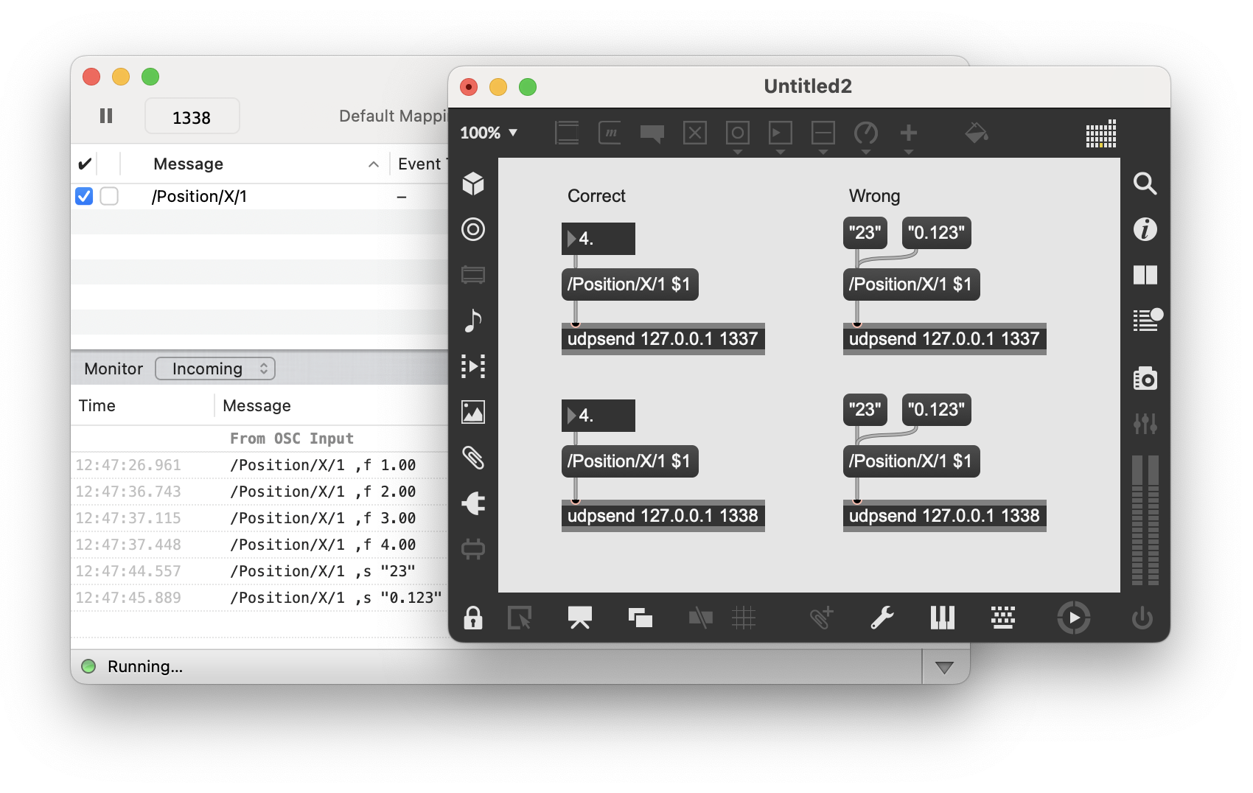
Task: Select log row with value 1.00
Action: coord(259,465)
